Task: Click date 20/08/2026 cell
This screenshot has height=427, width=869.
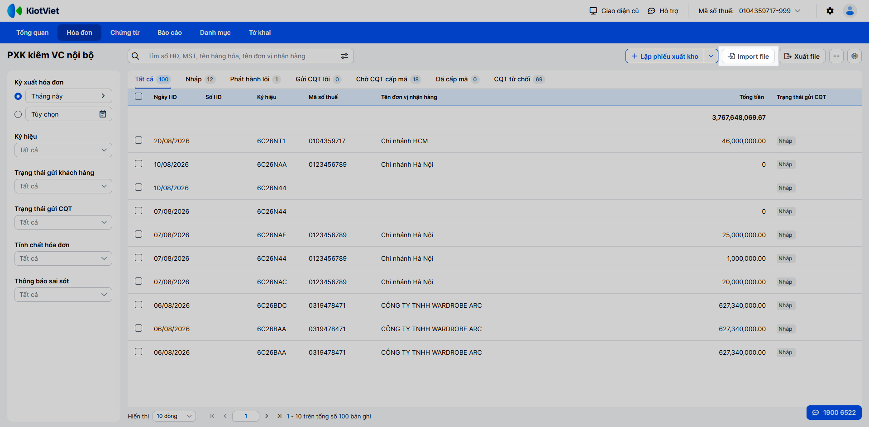Action: coord(172,141)
